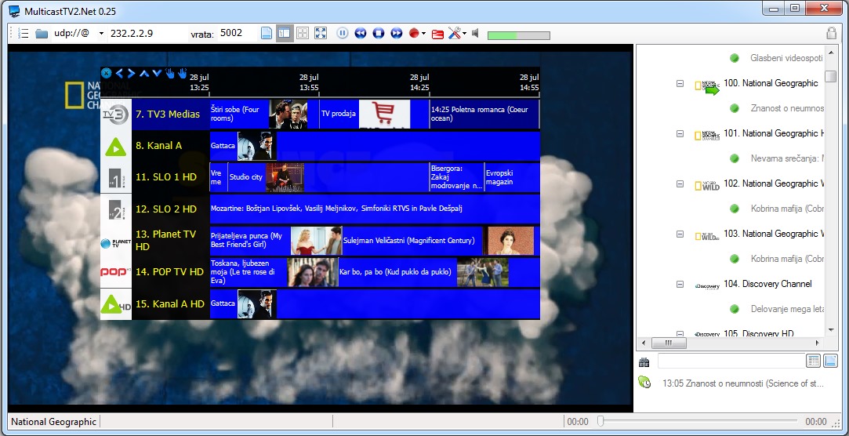
Task: Start recording with the red record button
Action: pos(414,34)
